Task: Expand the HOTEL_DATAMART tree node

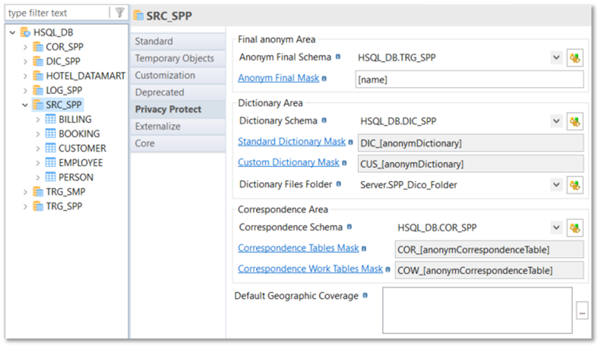Action: click(25, 76)
